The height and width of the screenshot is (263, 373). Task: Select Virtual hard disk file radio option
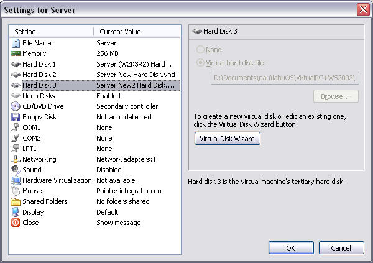point(200,63)
